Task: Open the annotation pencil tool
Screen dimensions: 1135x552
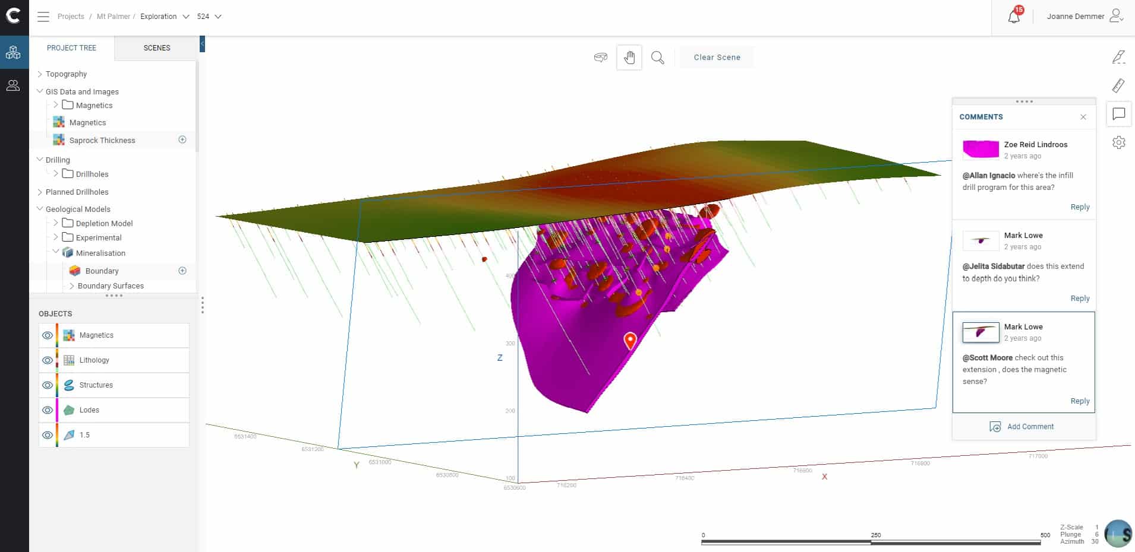Action: tap(1118, 57)
